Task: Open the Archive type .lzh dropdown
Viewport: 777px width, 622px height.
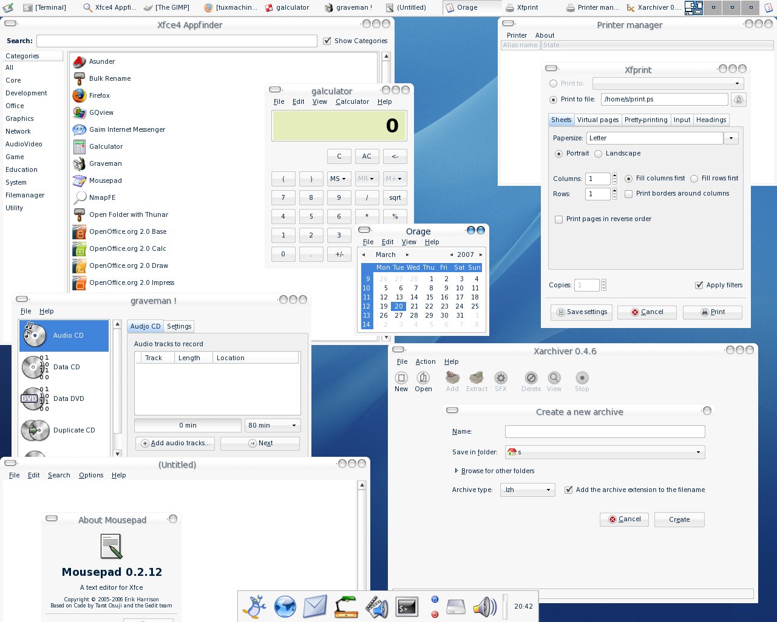Action: point(528,490)
